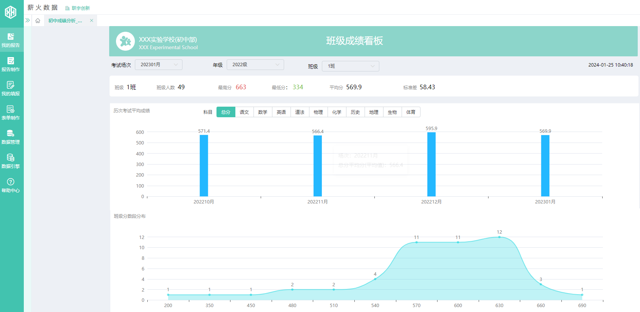640x312 pixels.
Task: Expand sidebar with double-chevron icon
Action: click(28, 20)
